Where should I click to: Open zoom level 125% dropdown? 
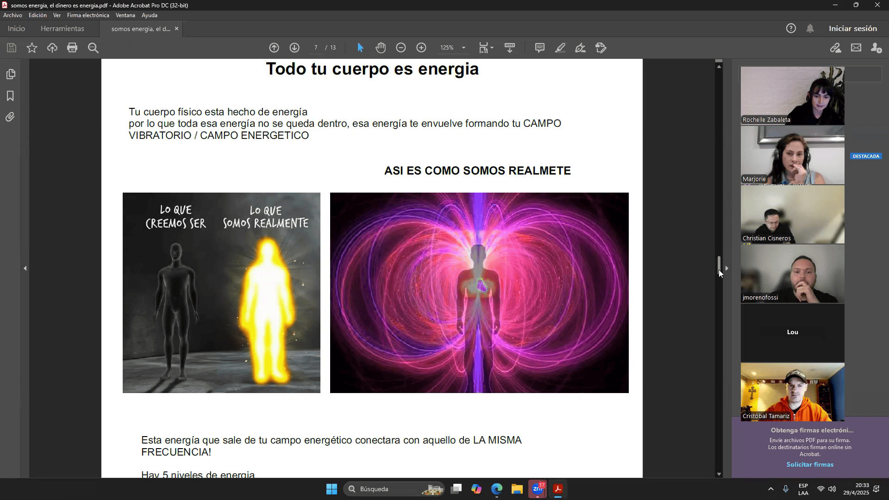click(x=463, y=48)
